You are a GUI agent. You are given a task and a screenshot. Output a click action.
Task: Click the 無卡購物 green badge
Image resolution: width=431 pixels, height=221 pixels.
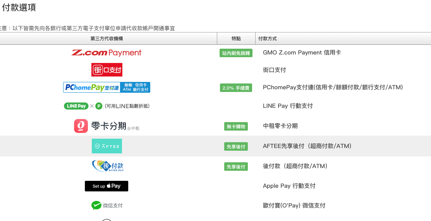(x=236, y=126)
